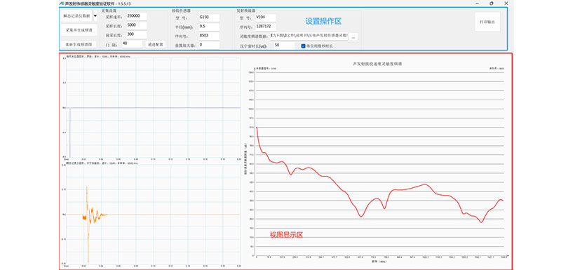This screenshot has height=270, width=561.
Task: Click the 打印输出 button
Action: point(487,22)
